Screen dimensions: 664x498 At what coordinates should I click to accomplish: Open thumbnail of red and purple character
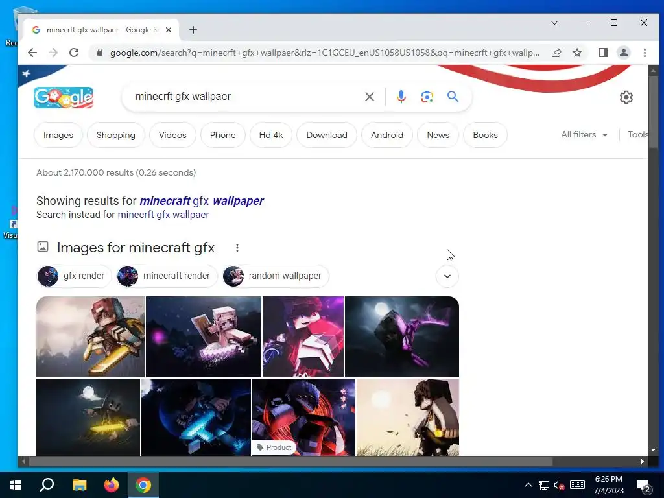(303, 337)
